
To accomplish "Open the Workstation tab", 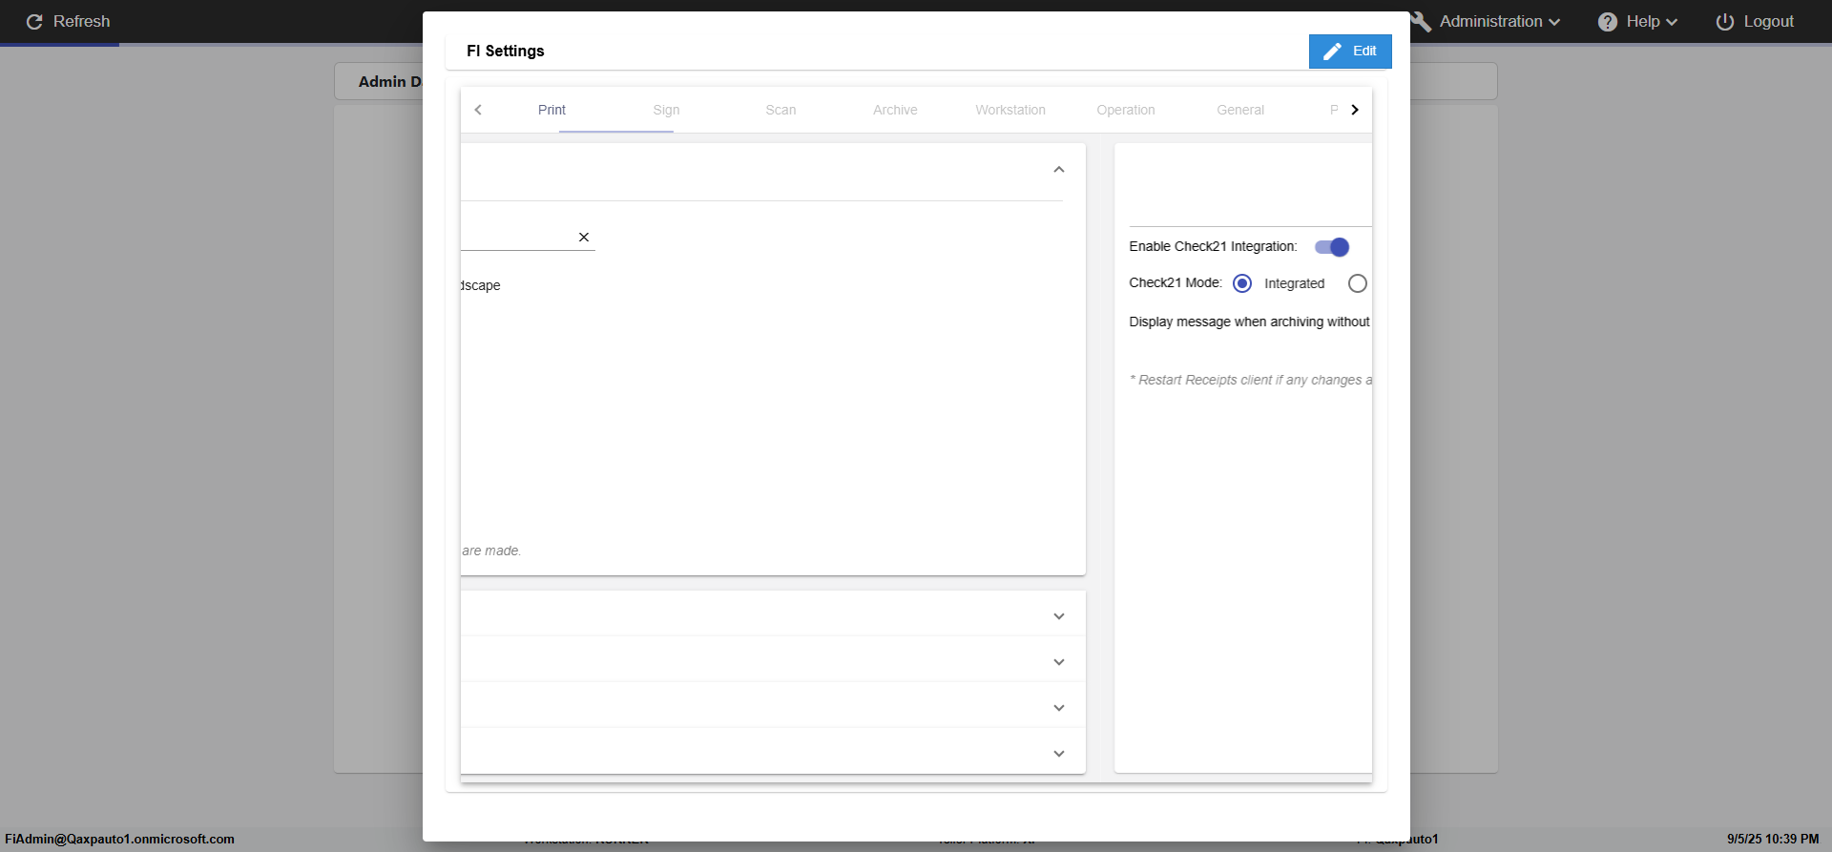I will (x=1010, y=111).
